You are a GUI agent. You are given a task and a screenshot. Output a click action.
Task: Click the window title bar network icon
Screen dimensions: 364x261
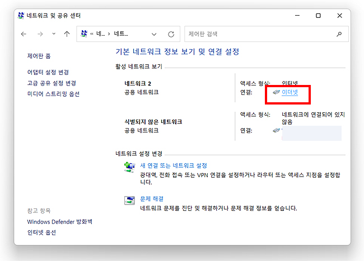(x=21, y=16)
